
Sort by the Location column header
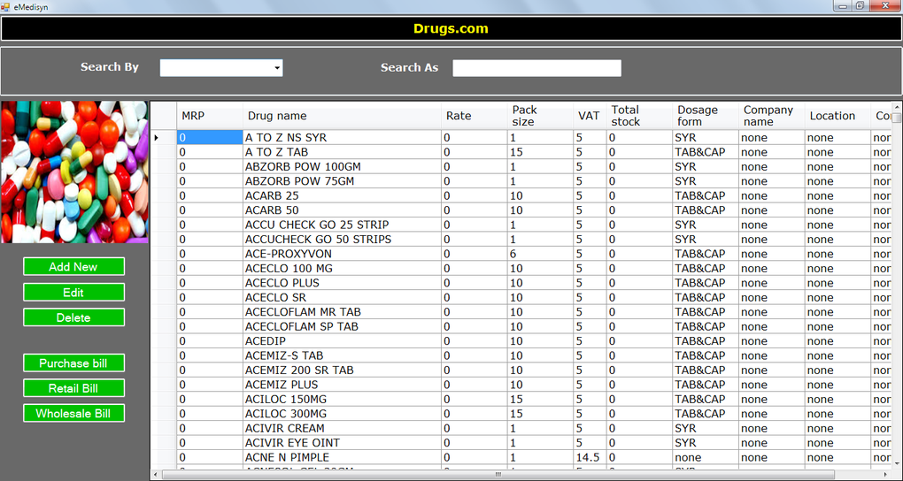[x=837, y=116]
